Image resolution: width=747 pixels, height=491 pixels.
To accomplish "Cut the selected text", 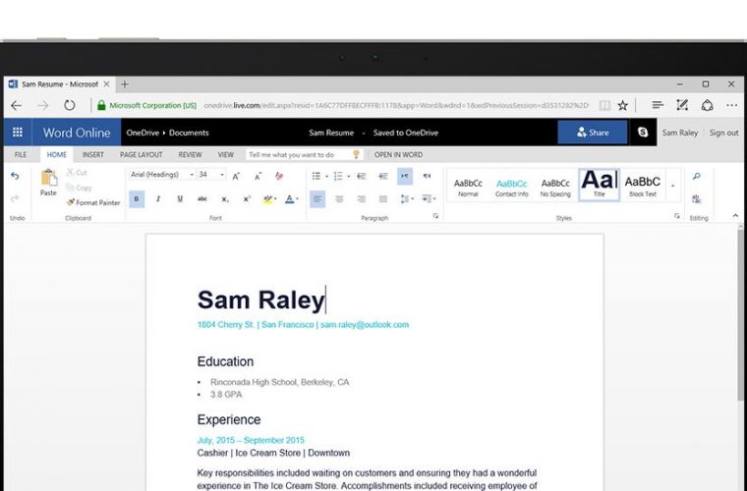I will coord(78,172).
